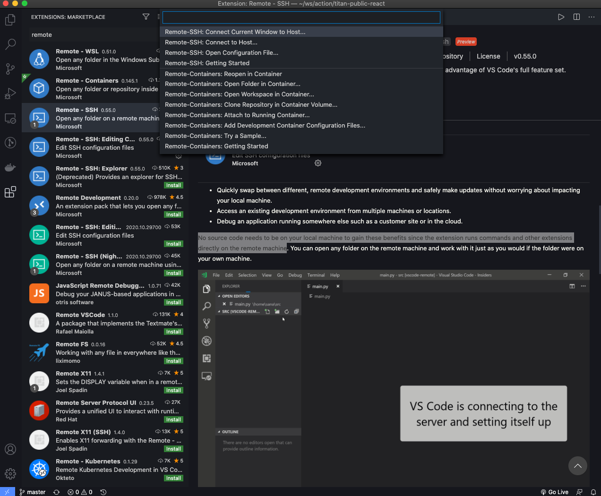Open the Manage gear in activity bar

10,473
